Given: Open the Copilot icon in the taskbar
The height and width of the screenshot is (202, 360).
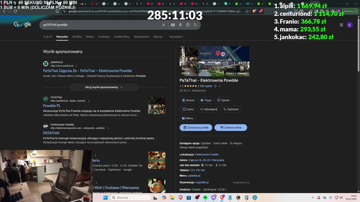Looking at the screenshot, I should (x=164, y=198).
